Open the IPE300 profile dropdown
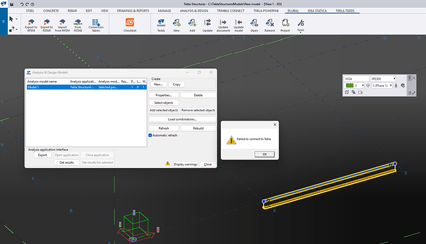 [x=394, y=78]
